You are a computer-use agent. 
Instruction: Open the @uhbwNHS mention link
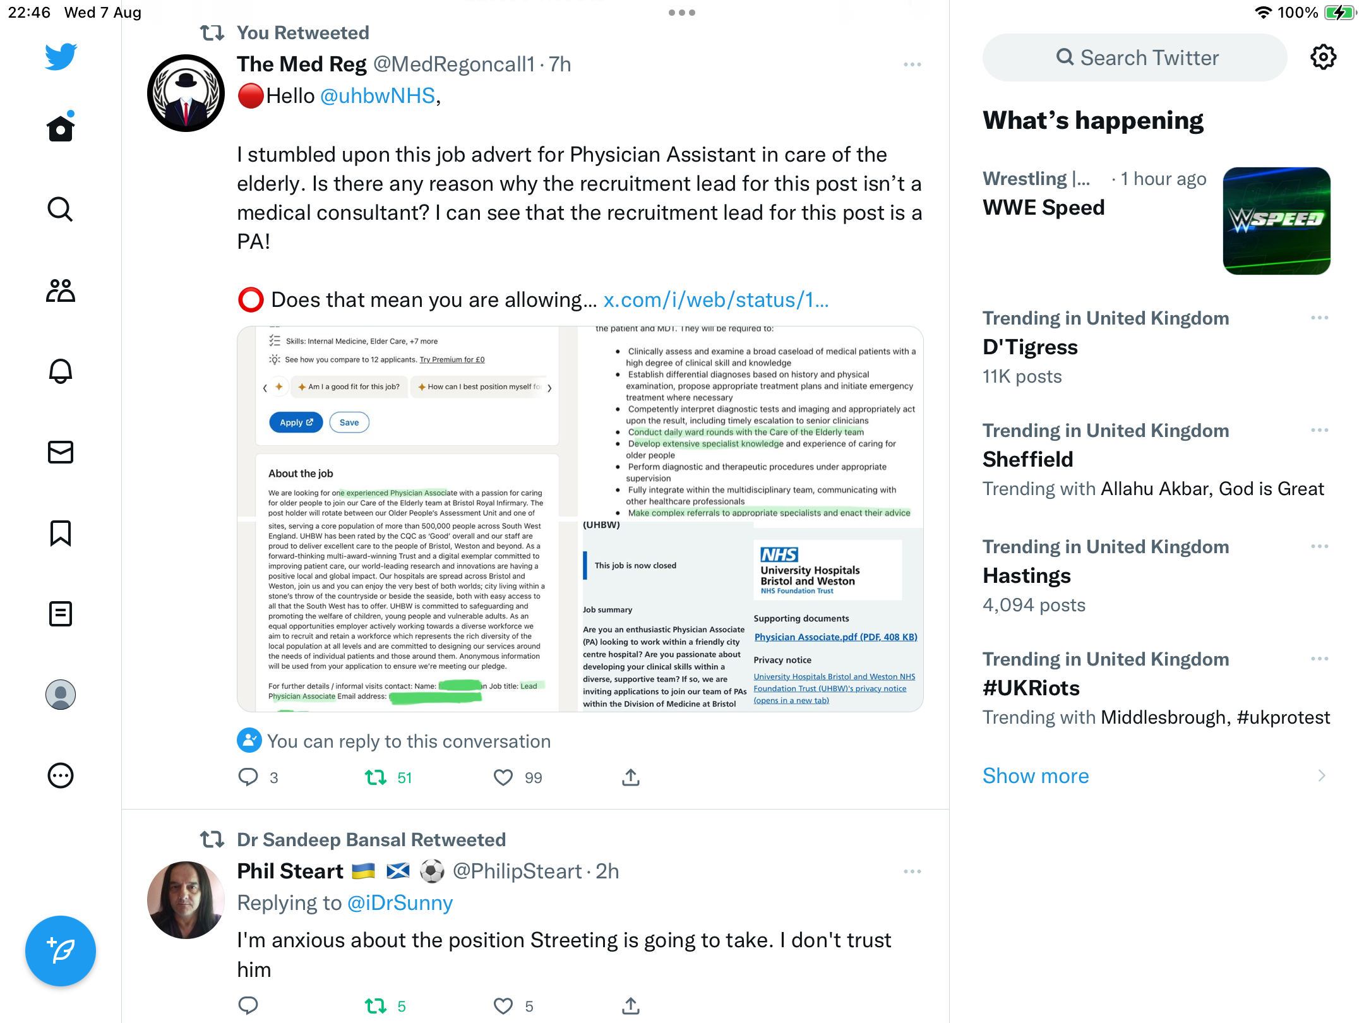click(x=378, y=96)
